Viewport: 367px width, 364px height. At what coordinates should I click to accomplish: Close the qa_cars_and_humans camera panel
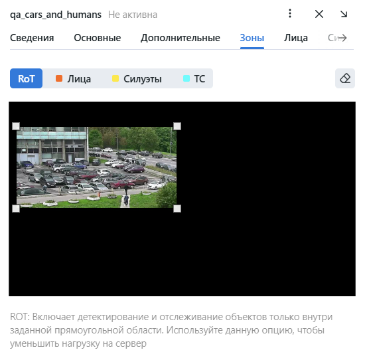point(319,14)
